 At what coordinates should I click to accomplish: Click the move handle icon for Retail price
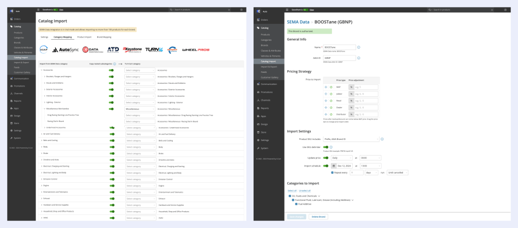point(326,101)
